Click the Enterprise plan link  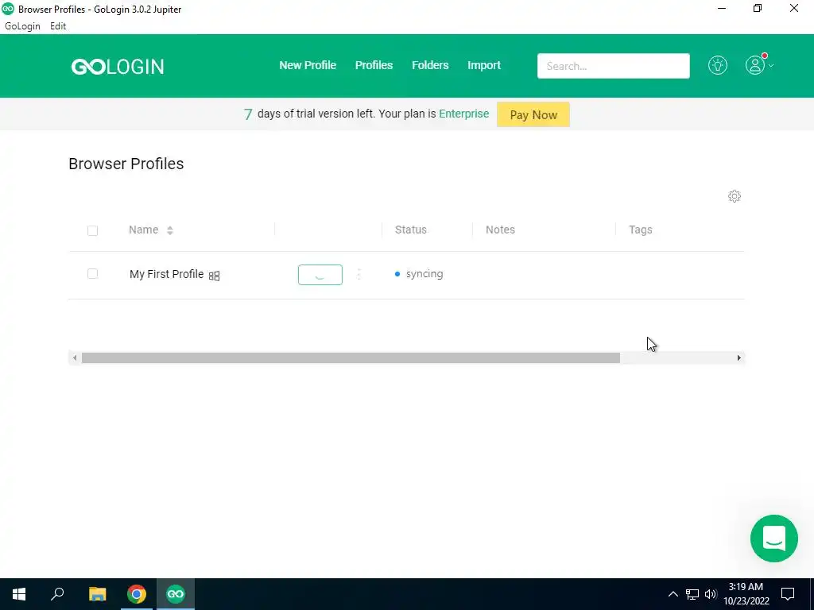(463, 114)
